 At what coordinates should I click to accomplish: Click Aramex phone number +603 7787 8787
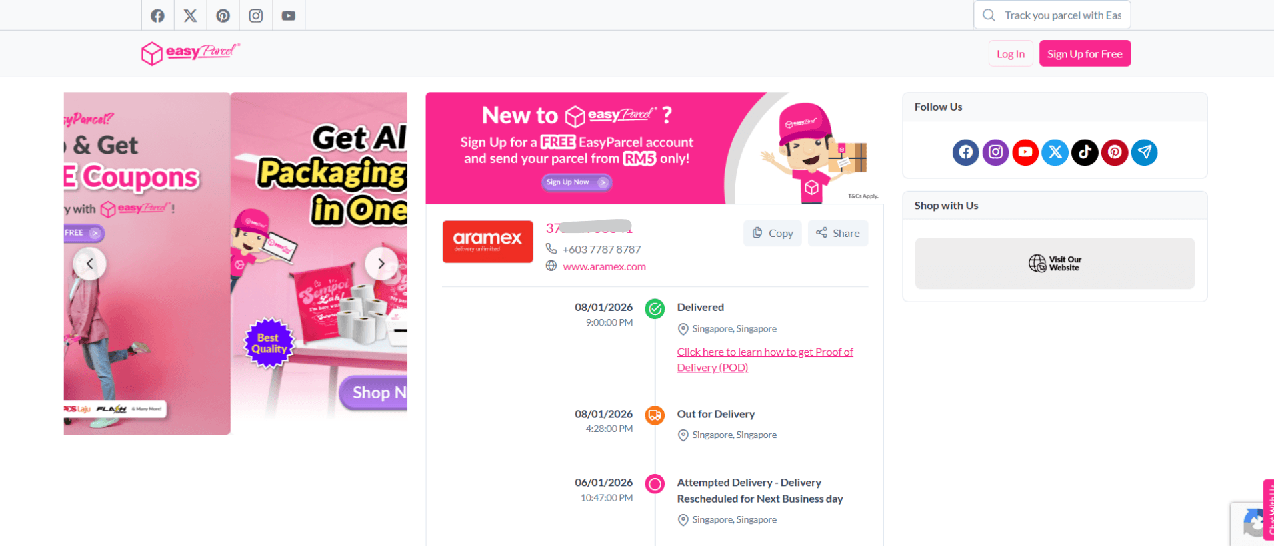click(x=601, y=249)
